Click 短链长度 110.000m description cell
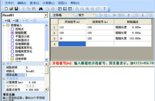 133,38
